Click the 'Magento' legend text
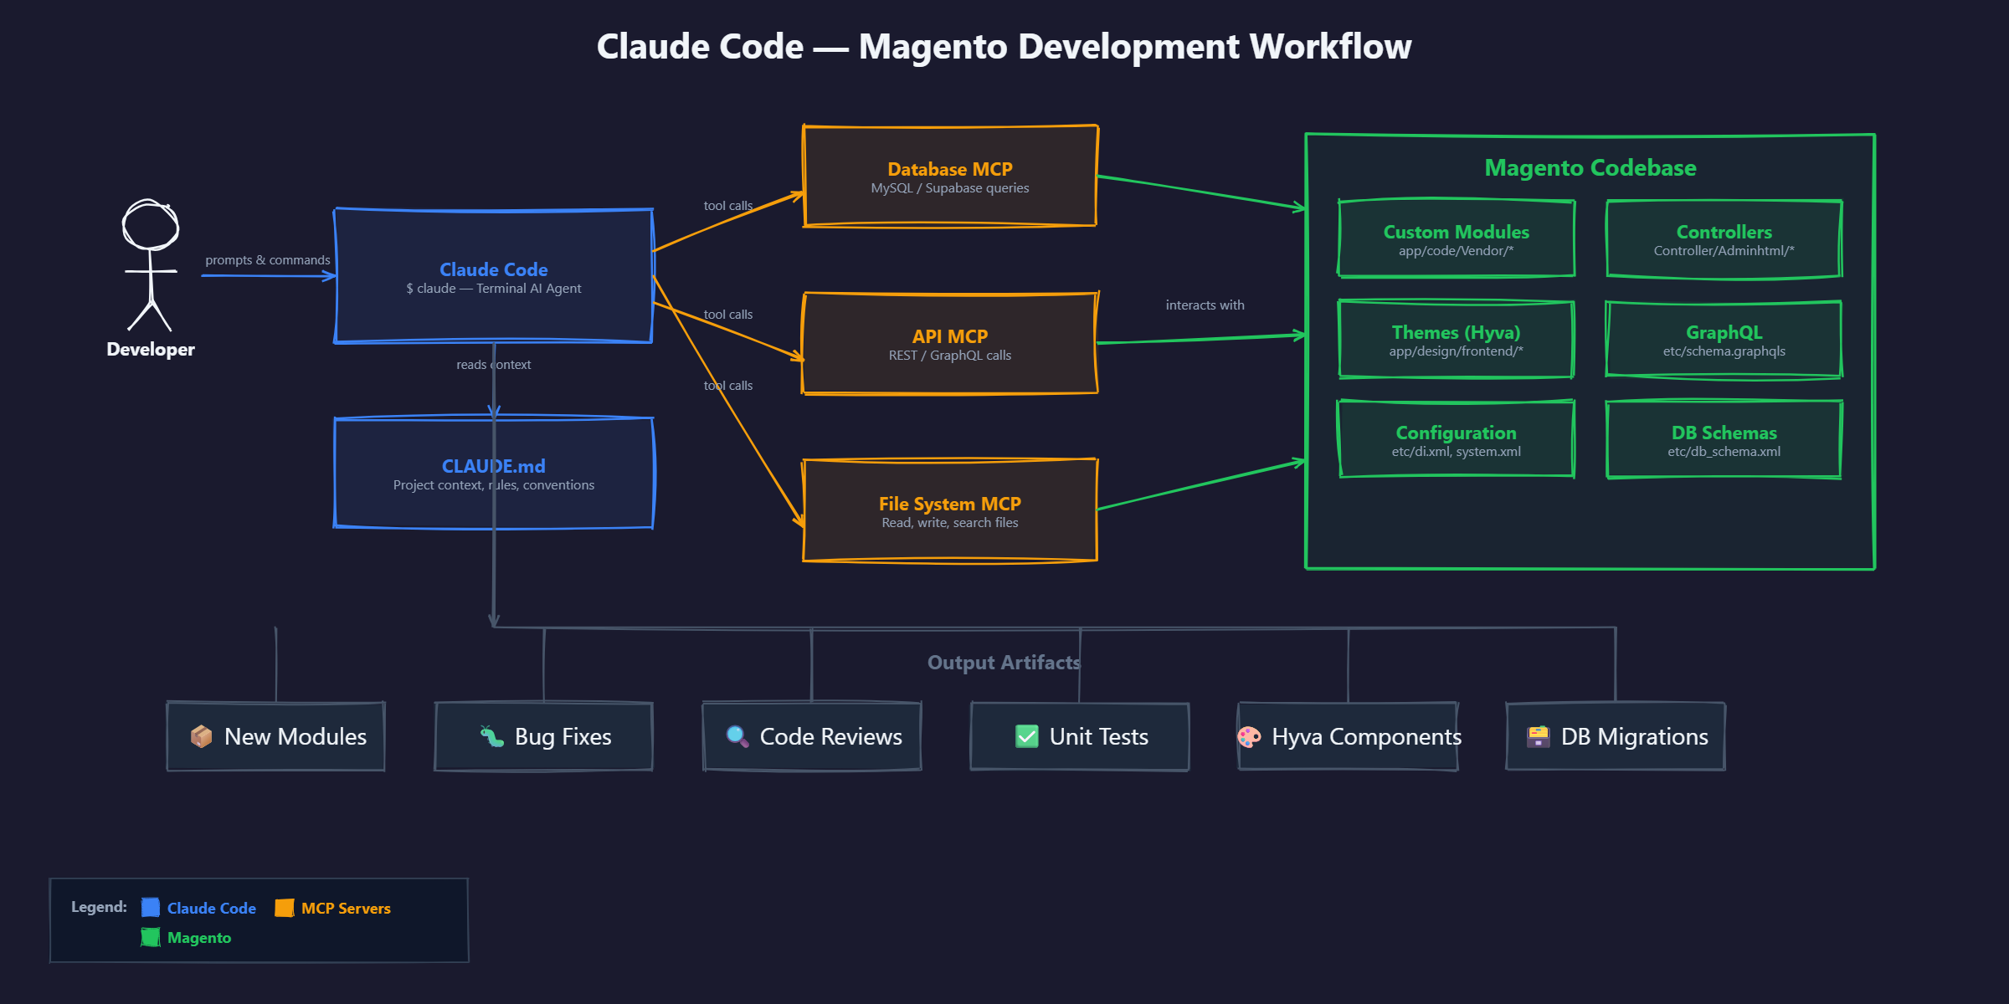 [199, 938]
